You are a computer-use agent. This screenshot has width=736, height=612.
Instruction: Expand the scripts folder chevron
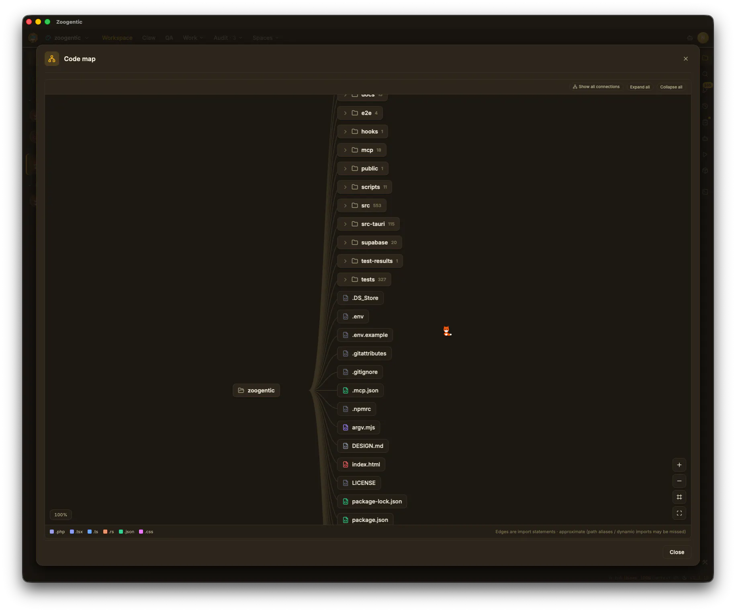(x=345, y=187)
